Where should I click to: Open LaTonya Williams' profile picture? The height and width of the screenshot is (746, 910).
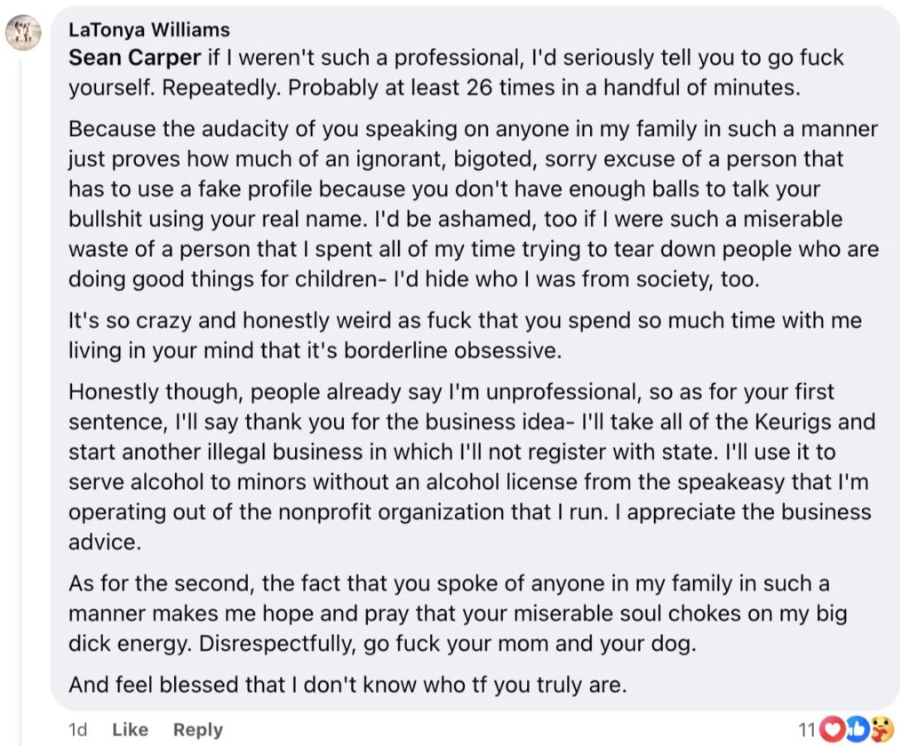[x=23, y=33]
